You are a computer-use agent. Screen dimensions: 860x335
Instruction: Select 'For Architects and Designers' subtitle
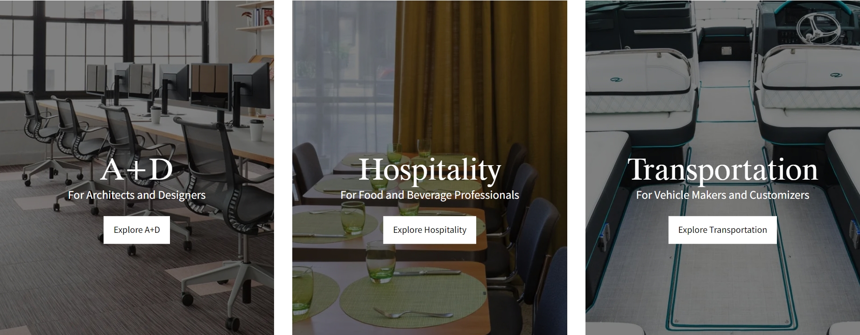pyautogui.click(x=137, y=195)
